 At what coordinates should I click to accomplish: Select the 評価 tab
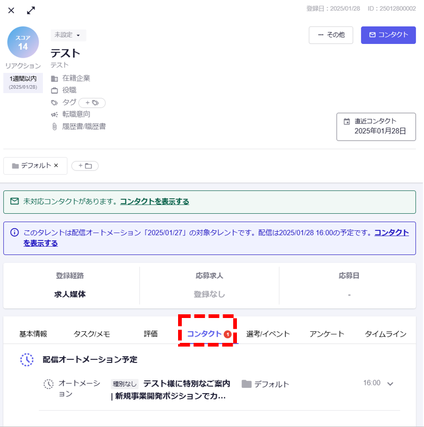(x=151, y=334)
